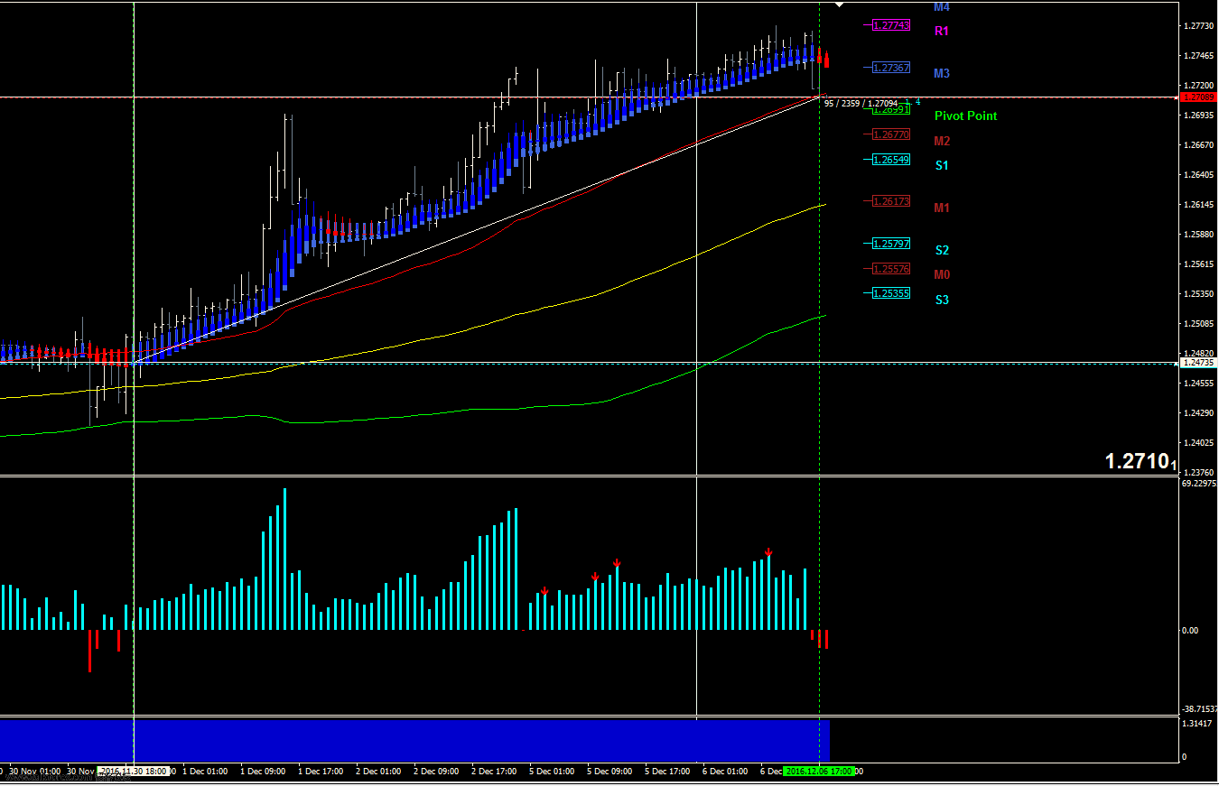Screen dimensions: 1219x786
Task: Click the 5 Dec 01:00 time axis label
Action: point(552,772)
